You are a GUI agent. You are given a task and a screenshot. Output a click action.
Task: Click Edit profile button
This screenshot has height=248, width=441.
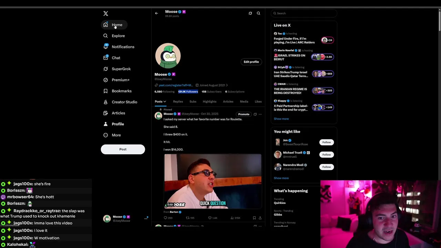click(251, 62)
